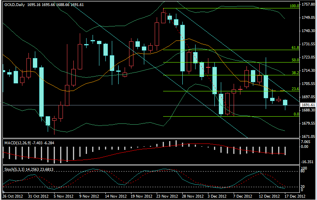Click the Stochastic scale value 80

pyautogui.click(x=303, y=171)
